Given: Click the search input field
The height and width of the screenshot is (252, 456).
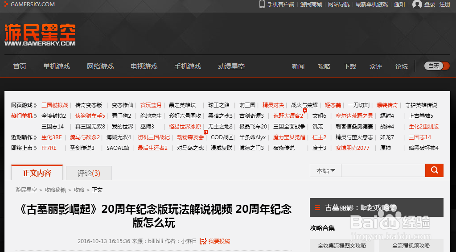Looking at the screenshot, I should point(383,170).
